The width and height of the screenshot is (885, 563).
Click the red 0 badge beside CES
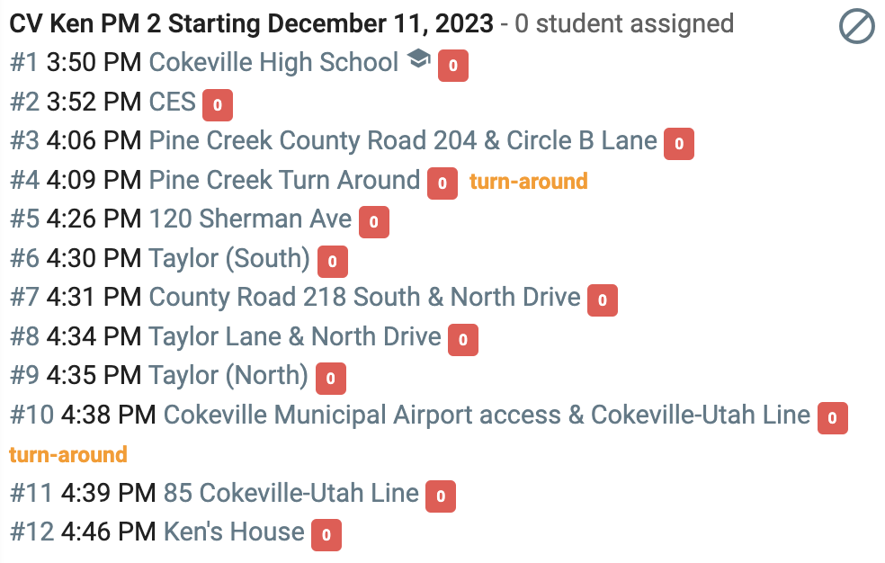point(218,105)
